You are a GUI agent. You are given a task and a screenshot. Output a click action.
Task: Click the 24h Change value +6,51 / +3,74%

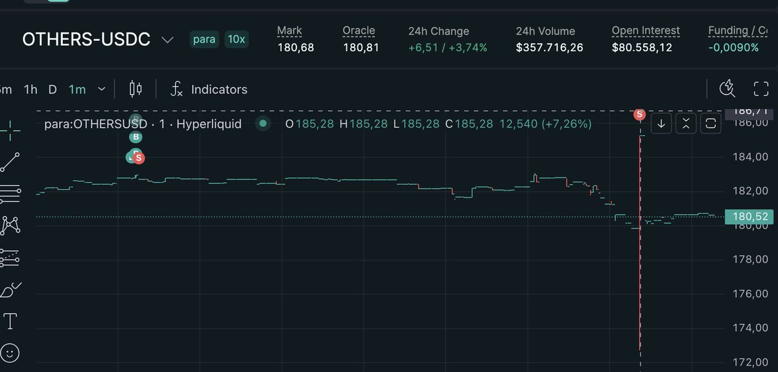[447, 47]
